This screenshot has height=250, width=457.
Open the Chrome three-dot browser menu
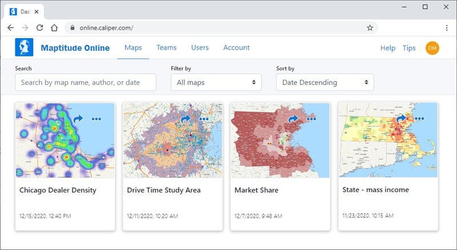pos(447,27)
